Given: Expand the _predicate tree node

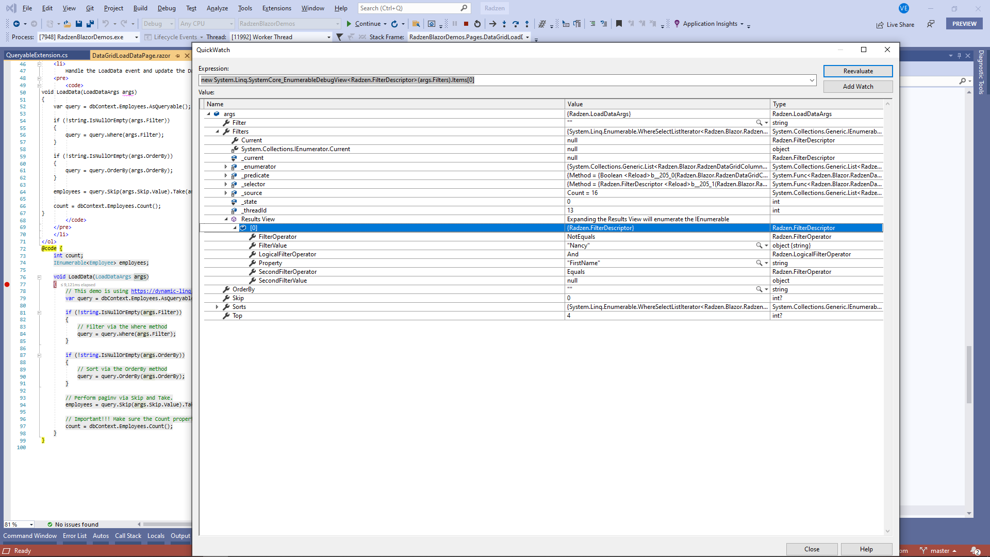Looking at the screenshot, I should click(226, 175).
